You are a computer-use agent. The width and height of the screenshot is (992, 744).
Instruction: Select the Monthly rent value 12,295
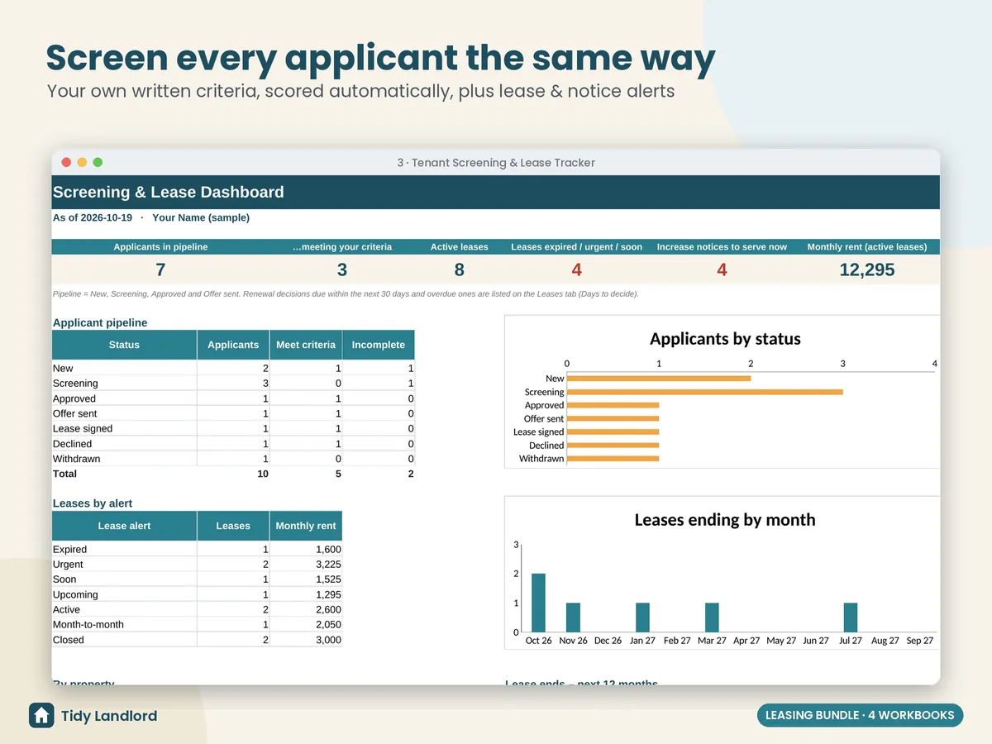(x=867, y=269)
